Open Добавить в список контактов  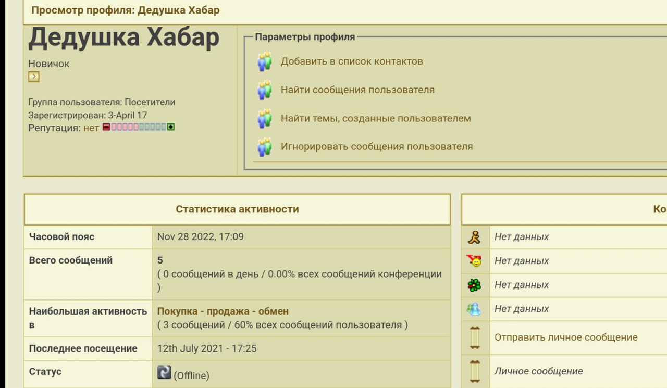[351, 61]
